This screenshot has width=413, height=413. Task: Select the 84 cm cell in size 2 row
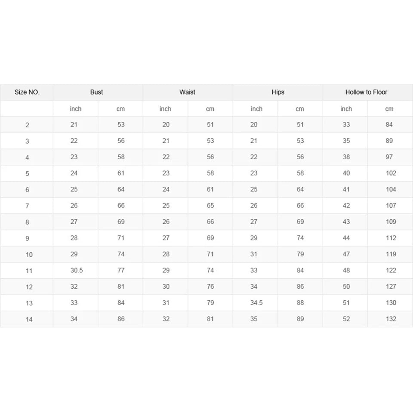389,125
